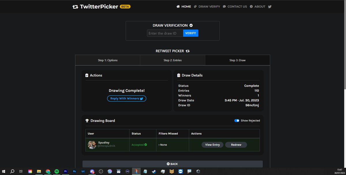Click the Actions clipboard-check icon
346x175 pixels.
[87, 75]
